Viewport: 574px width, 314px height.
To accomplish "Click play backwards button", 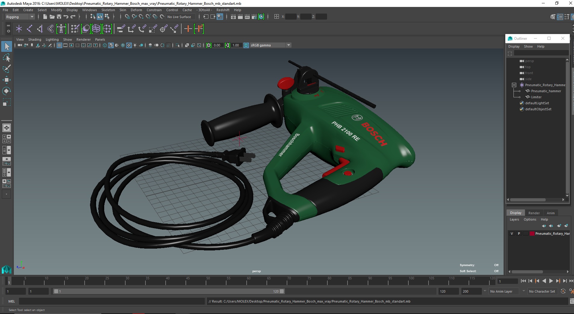I will (x=544, y=281).
